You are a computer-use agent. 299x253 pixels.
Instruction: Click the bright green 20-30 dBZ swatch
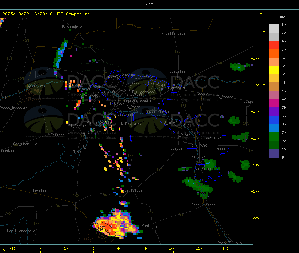274,136
